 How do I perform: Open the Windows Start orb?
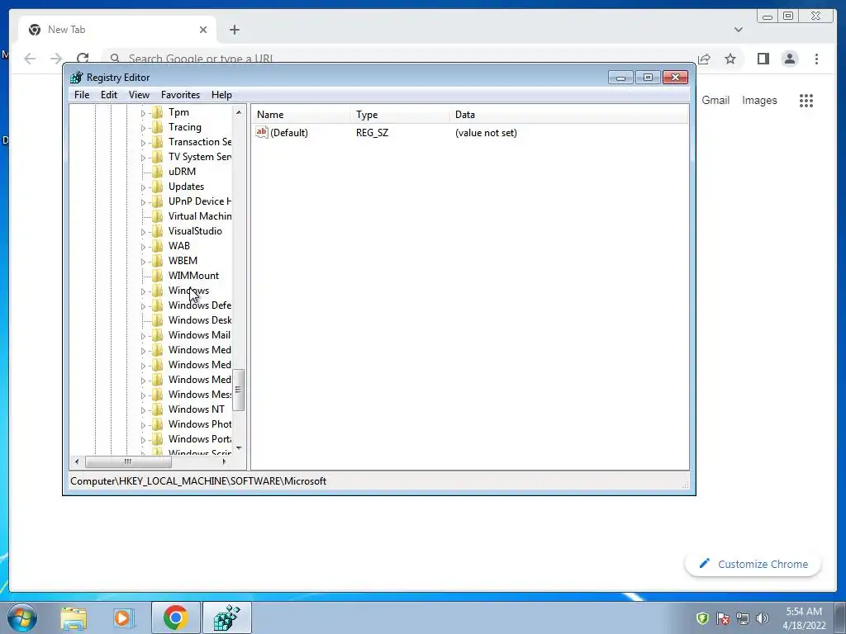(x=22, y=617)
